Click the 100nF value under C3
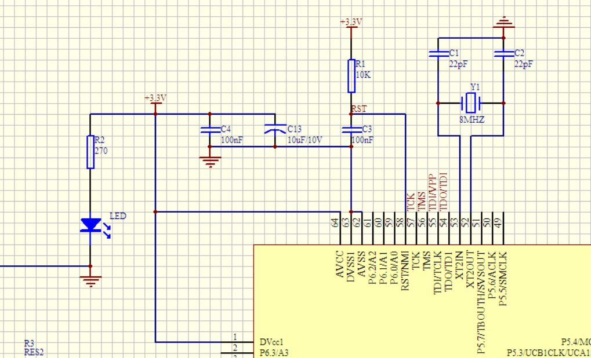The width and height of the screenshot is (591, 358). [362, 140]
